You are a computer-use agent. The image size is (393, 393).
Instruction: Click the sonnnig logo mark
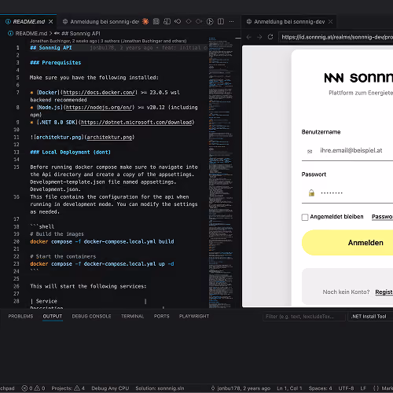tap(334, 78)
